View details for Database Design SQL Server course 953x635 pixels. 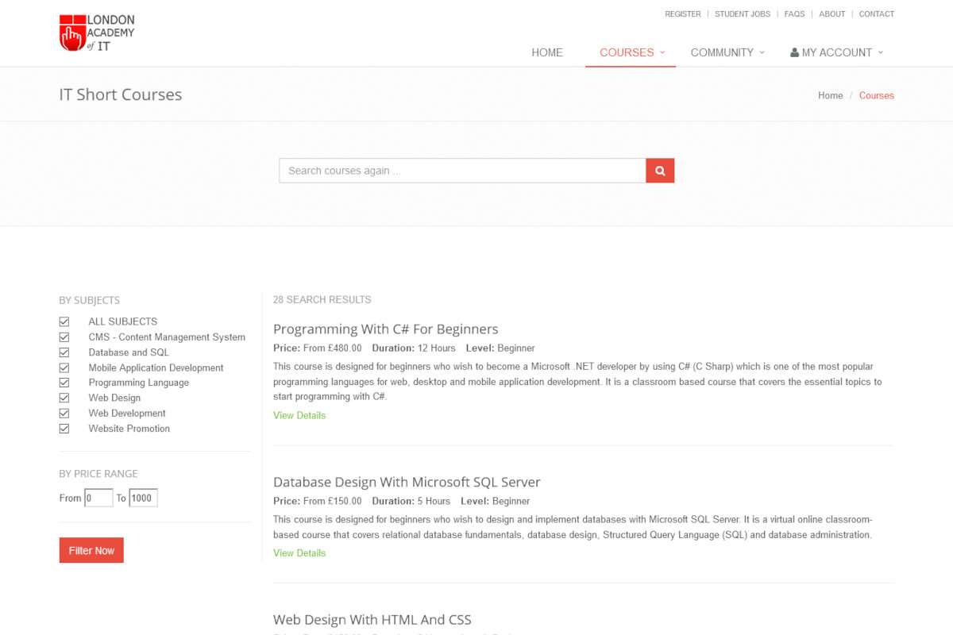point(299,553)
